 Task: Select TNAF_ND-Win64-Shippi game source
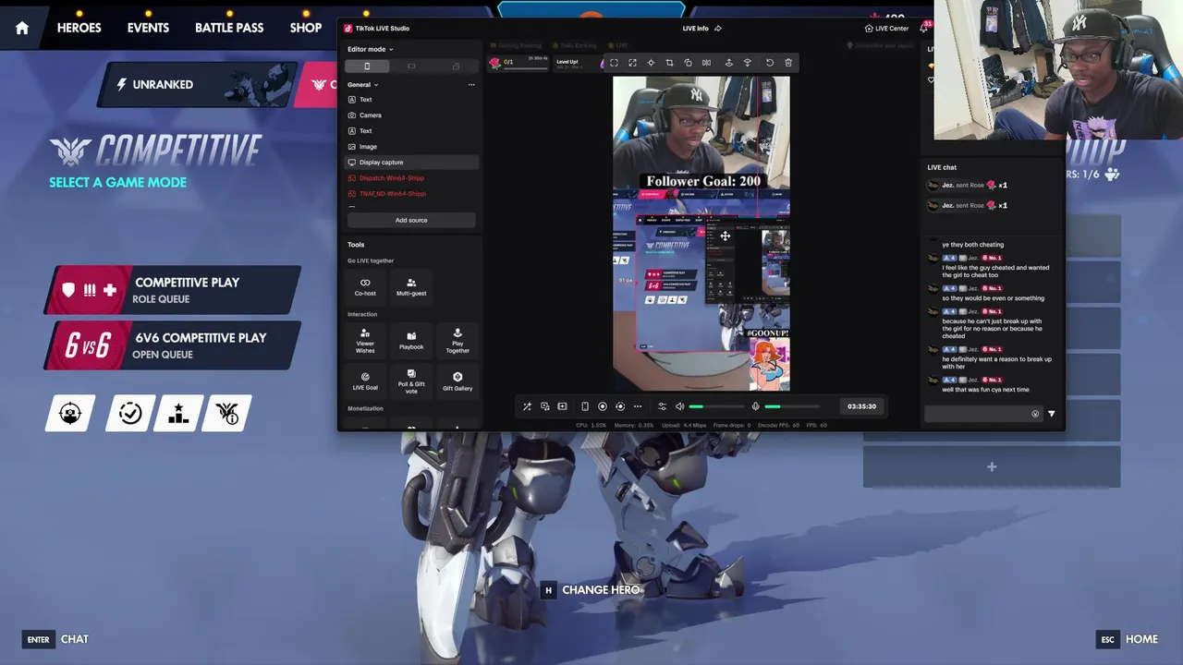click(x=411, y=194)
